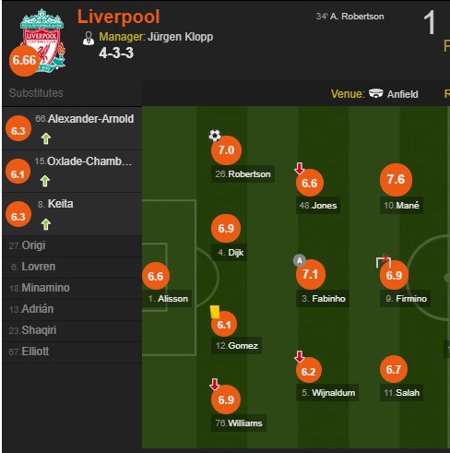Click the goal ball icon above Robertson

215,136
